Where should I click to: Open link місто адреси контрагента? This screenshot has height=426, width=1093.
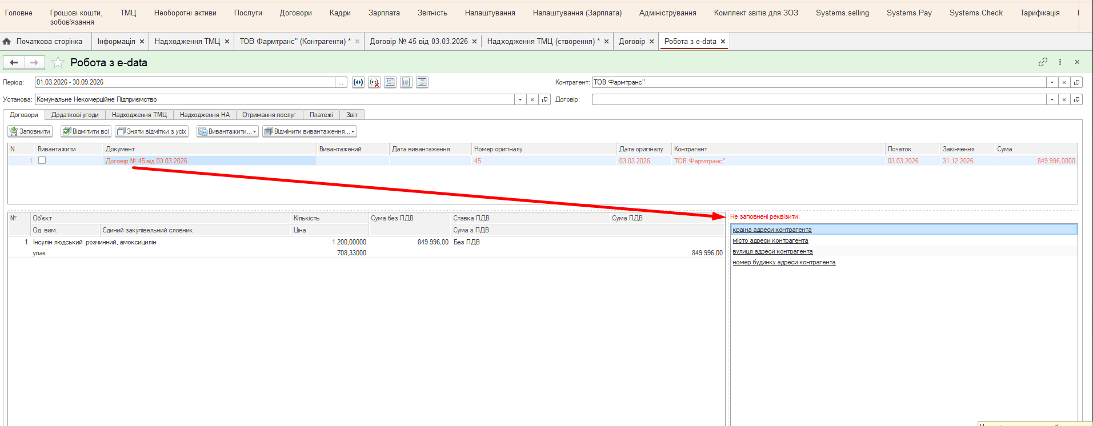(x=770, y=240)
